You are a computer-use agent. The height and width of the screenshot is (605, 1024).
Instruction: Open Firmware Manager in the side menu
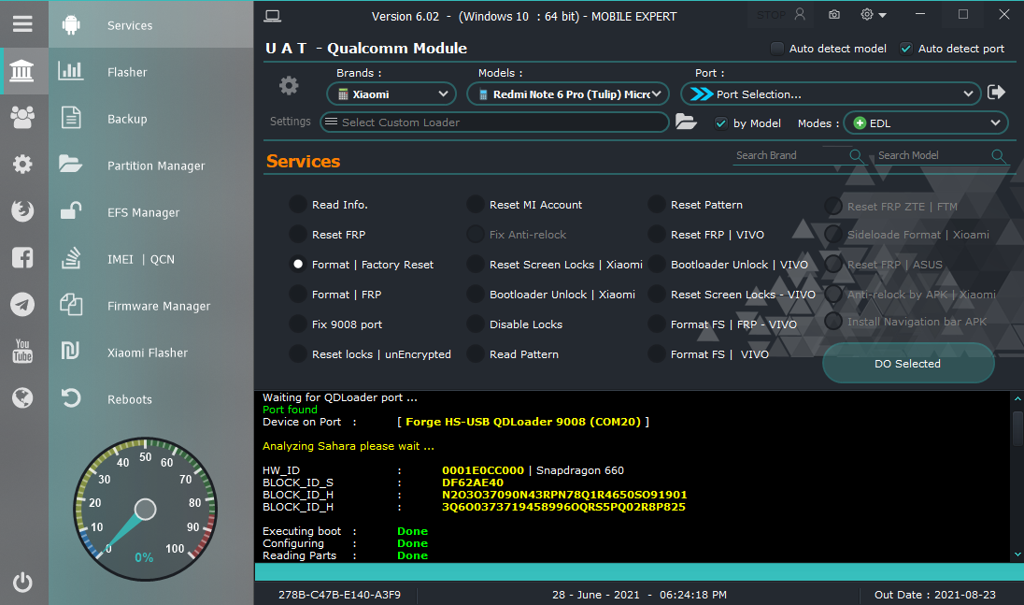(x=159, y=306)
